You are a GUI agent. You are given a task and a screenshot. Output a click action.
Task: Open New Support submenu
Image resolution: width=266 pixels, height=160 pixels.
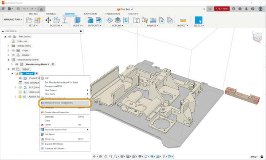(65, 90)
